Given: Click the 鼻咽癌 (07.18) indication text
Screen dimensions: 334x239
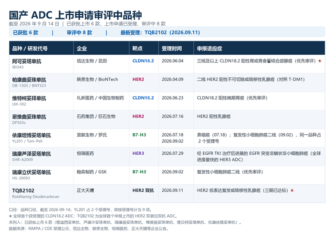Looking at the screenshot, I should coord(212,135).
